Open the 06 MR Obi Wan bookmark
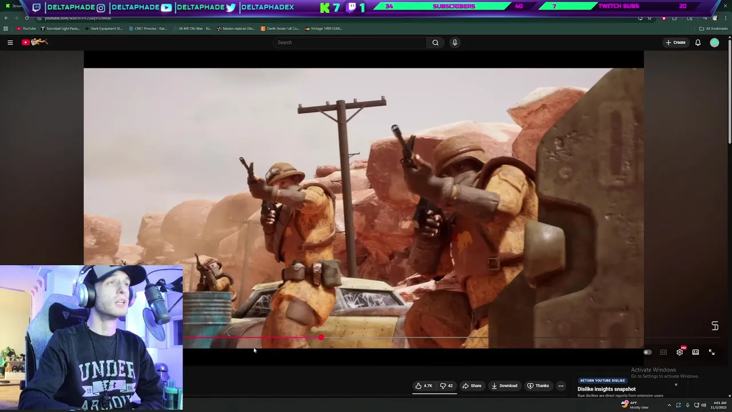This screenshot has height=412, width=732. pyautogui.click(x=192, y=29)
